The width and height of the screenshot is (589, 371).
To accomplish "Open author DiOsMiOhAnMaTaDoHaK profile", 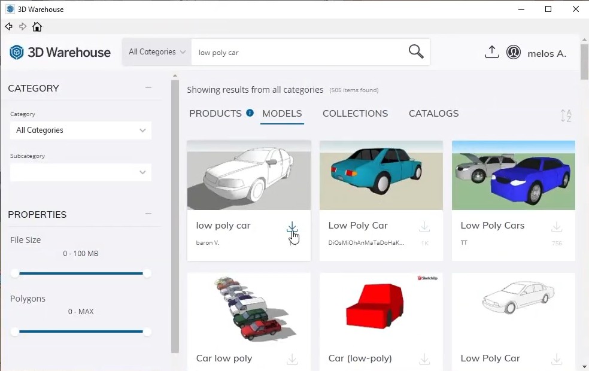I will point(366,242).
